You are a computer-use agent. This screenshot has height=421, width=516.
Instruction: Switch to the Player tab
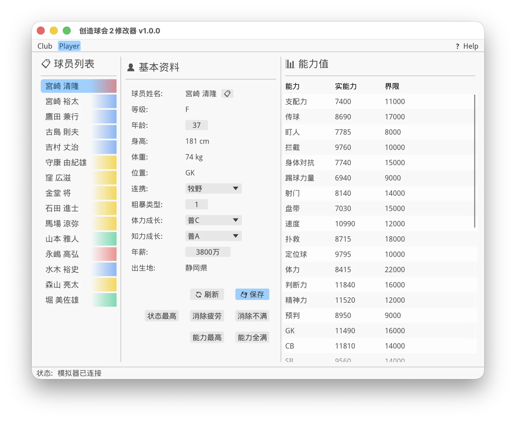click(x=69, y=46)
